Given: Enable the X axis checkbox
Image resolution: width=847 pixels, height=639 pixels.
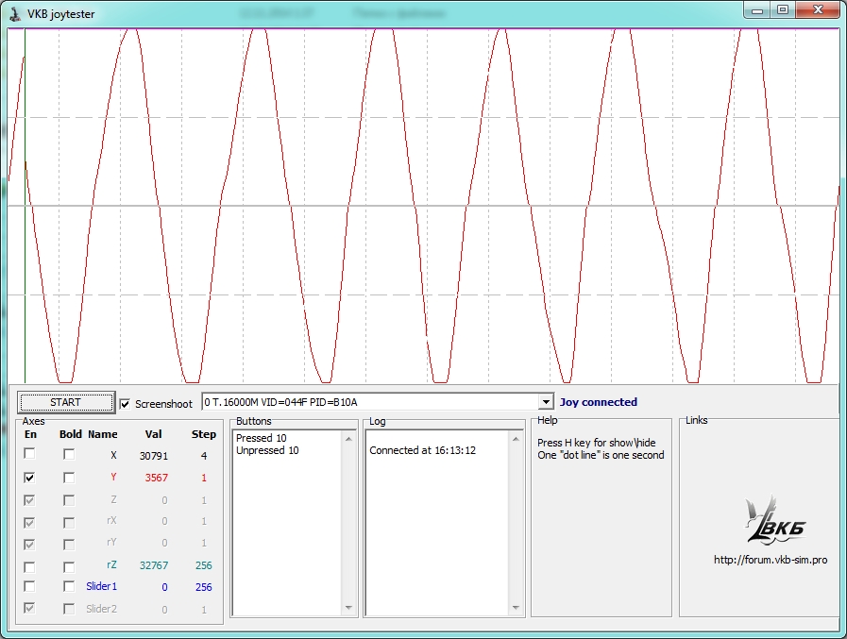Looking at the screenshot, I should coord(30,455).
